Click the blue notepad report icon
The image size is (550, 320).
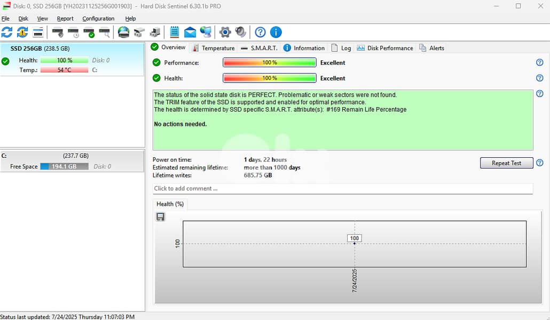click(x=175, y=33)
